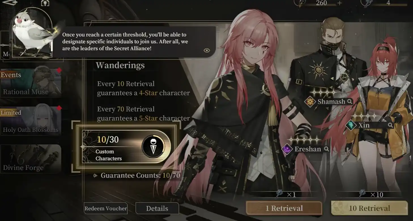Viewport: 413px width, 221px height.
Task: Open Ereshan details via magnifier icon
Action: pyautogui.click(x=326, y=149)
